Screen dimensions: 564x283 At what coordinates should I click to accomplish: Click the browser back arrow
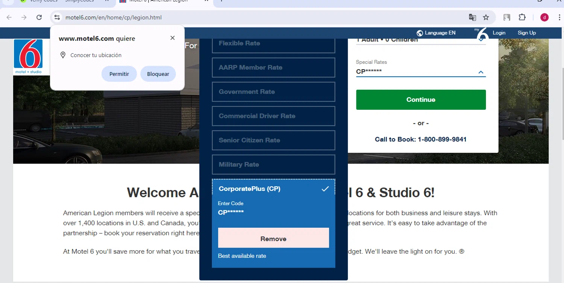[9, 17]
